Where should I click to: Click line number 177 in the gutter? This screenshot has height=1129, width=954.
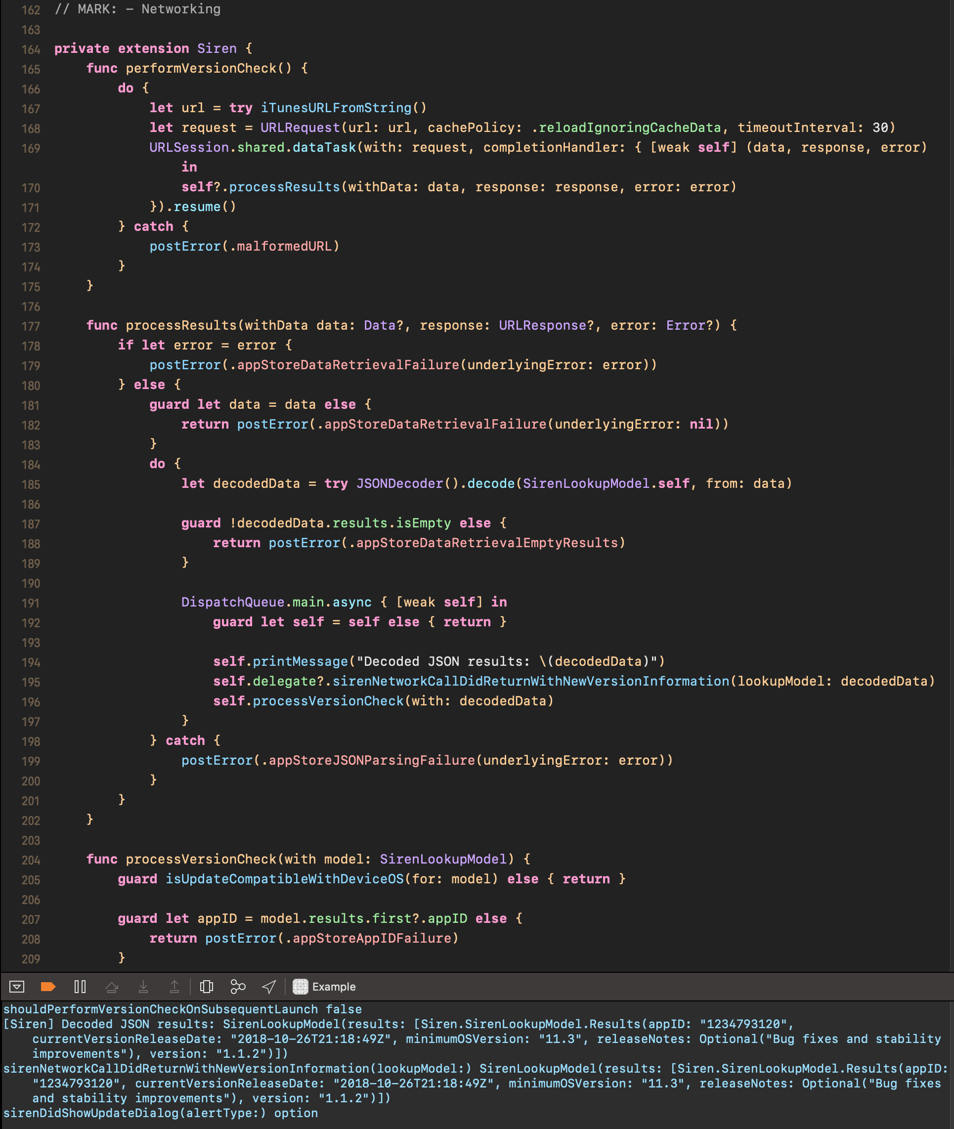[x=31, y=326]
